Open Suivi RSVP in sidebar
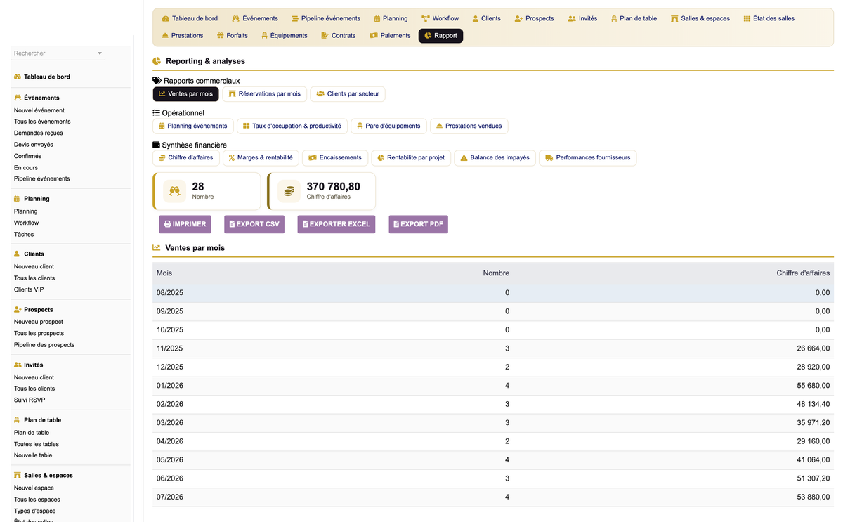The width and height of the screenshot is (843, 522). (x=30, y=400)
